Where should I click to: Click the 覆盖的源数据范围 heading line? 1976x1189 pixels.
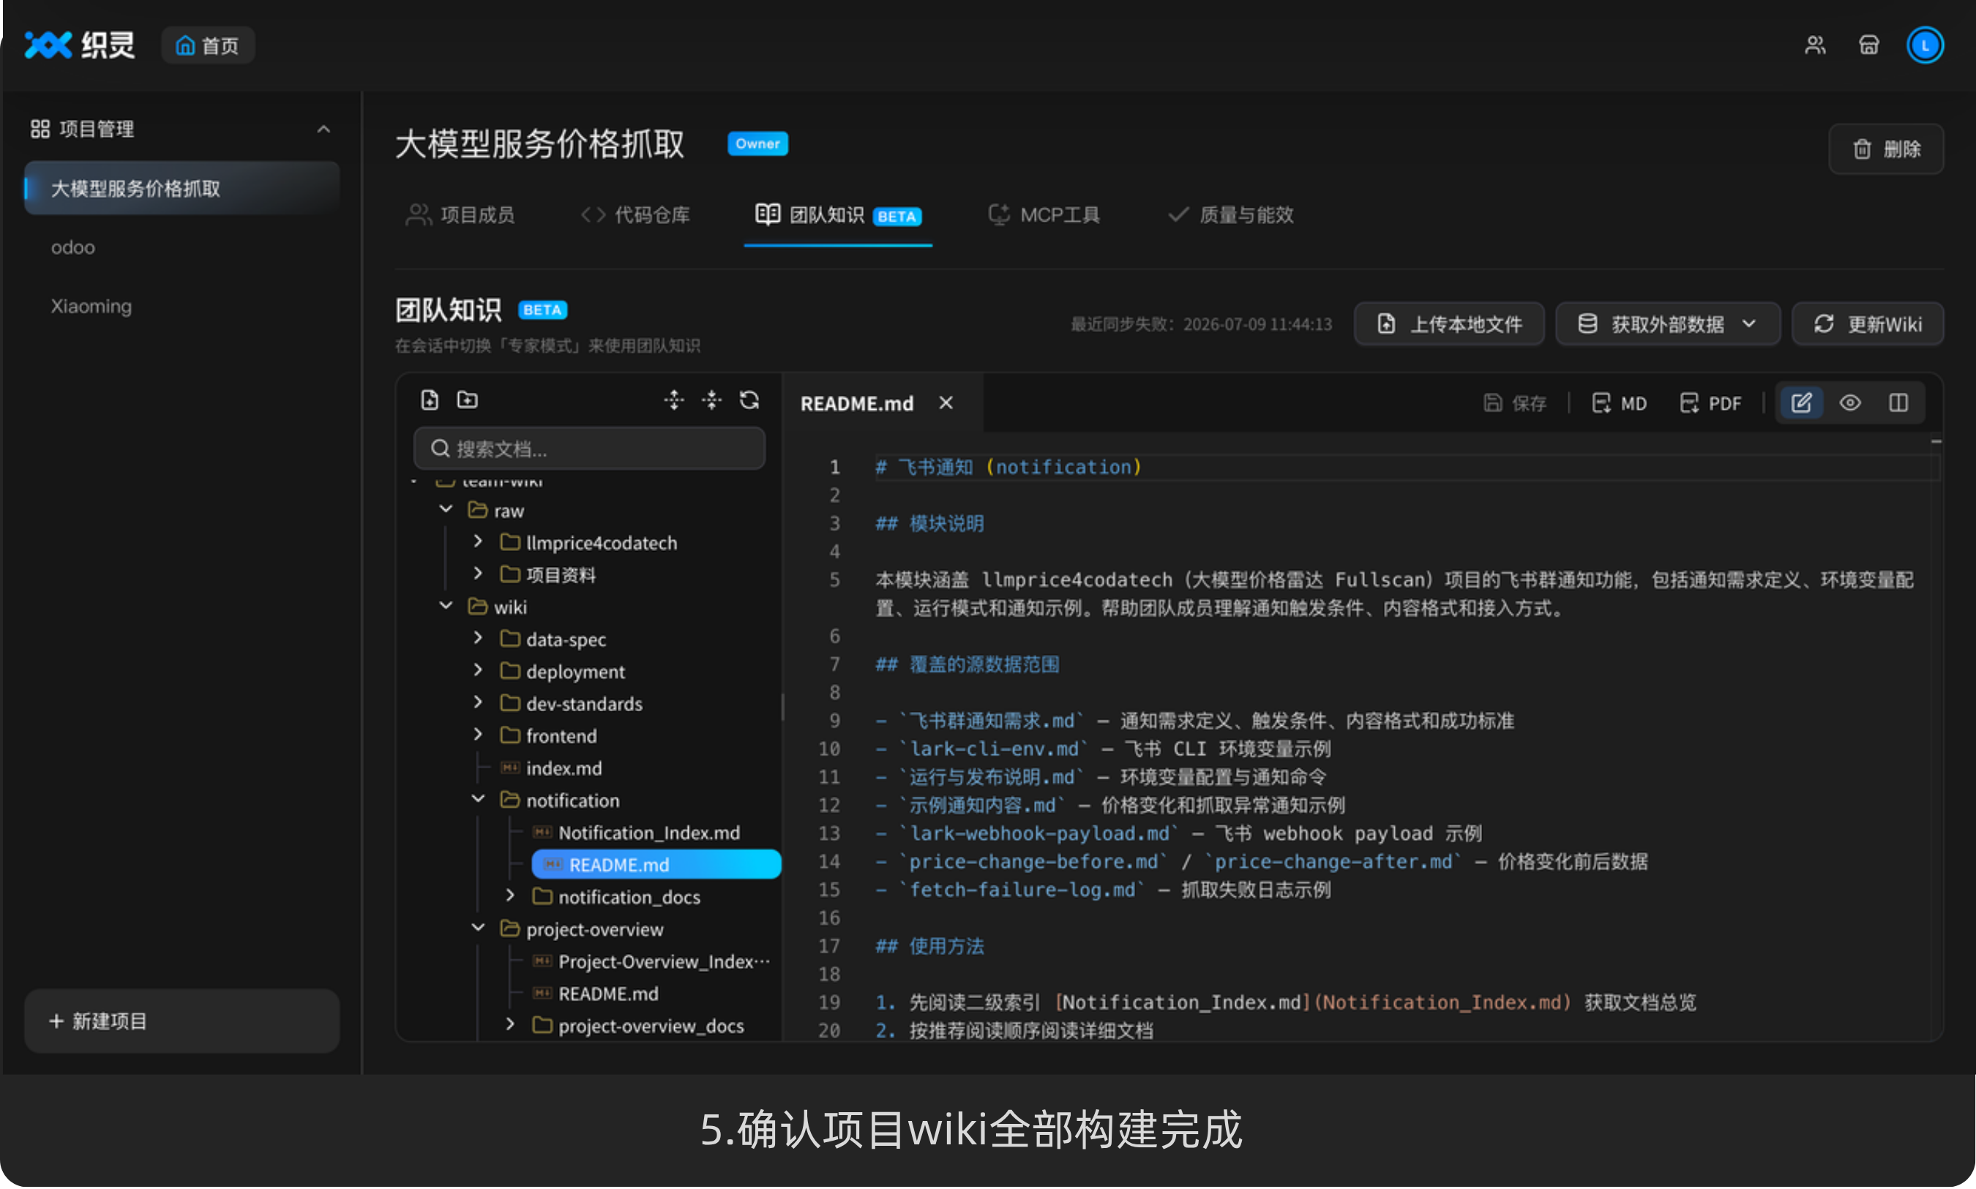click(x=968, y=664)
